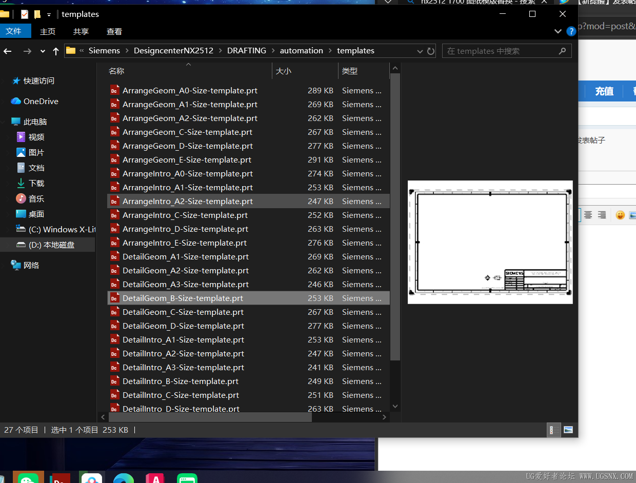This screenshot has height=483, width=636.
Task: Open the 下载 folder
Action: point(36,183)
